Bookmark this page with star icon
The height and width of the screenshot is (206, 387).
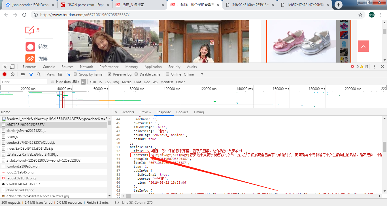coord(360,15)
